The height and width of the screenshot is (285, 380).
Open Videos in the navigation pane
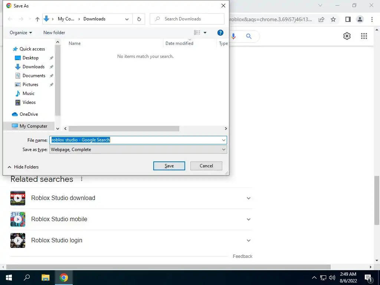click(x=29, y=102)
